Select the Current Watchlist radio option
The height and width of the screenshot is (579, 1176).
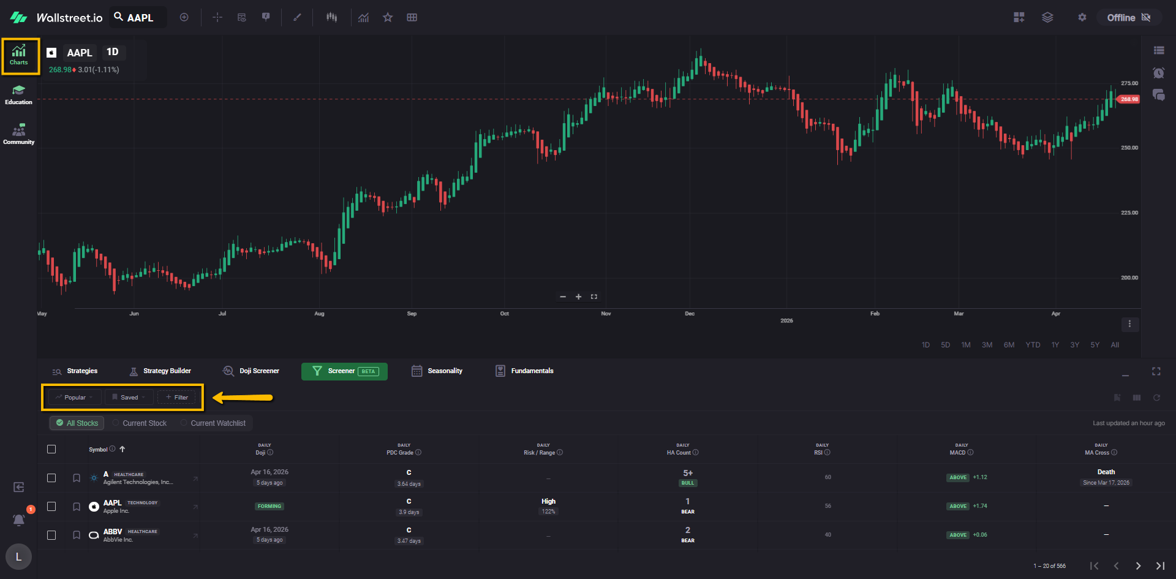coord(184,423)
